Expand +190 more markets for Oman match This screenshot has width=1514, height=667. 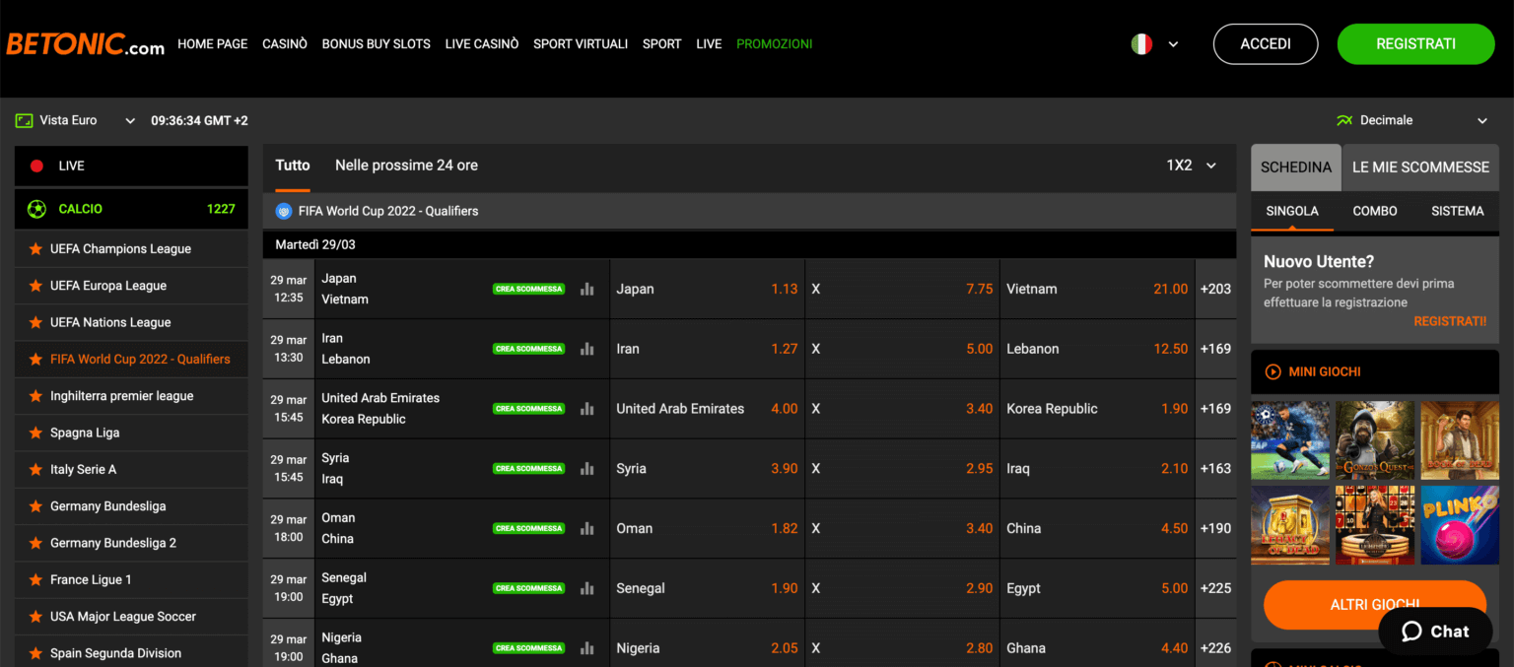(1215, 528)
